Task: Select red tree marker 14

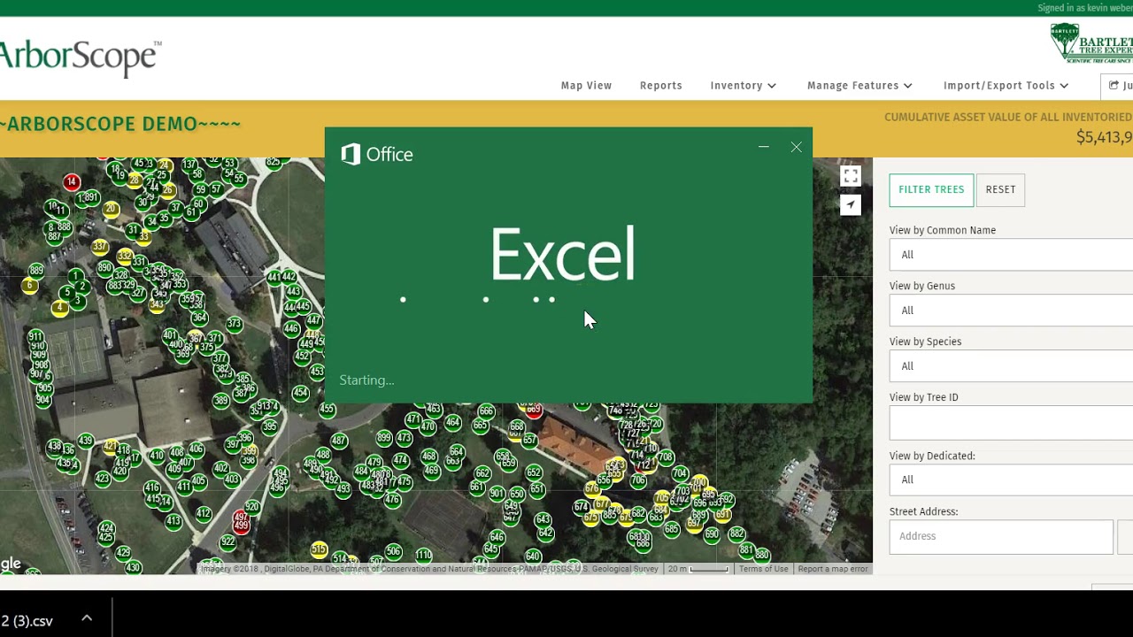Action: (72, 182)
